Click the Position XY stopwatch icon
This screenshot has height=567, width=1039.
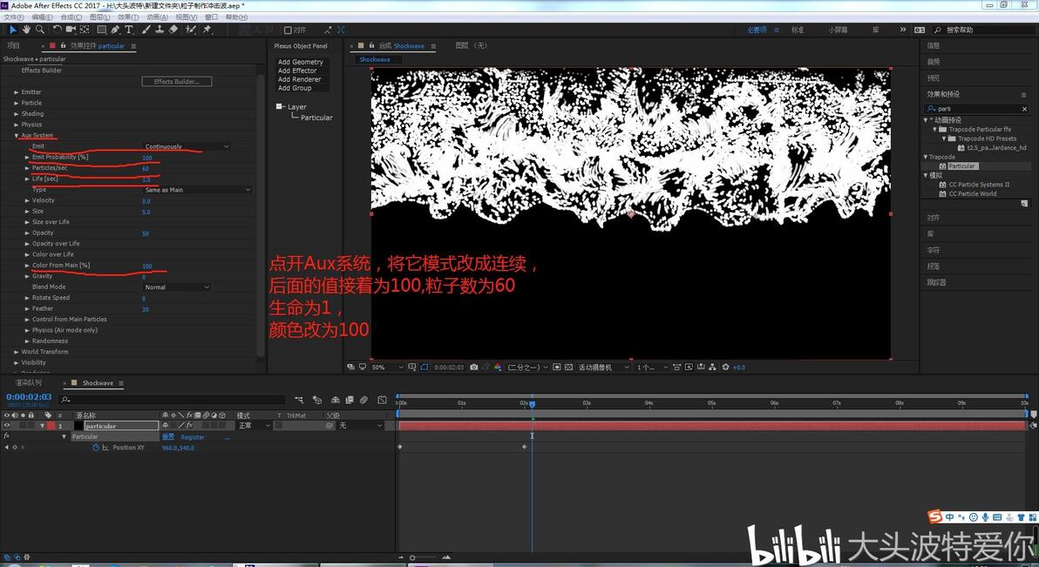pyautogui.click(x=96, y=448)
